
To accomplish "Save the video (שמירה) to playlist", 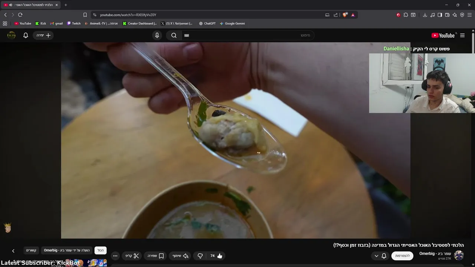I will tap(155, 256).
